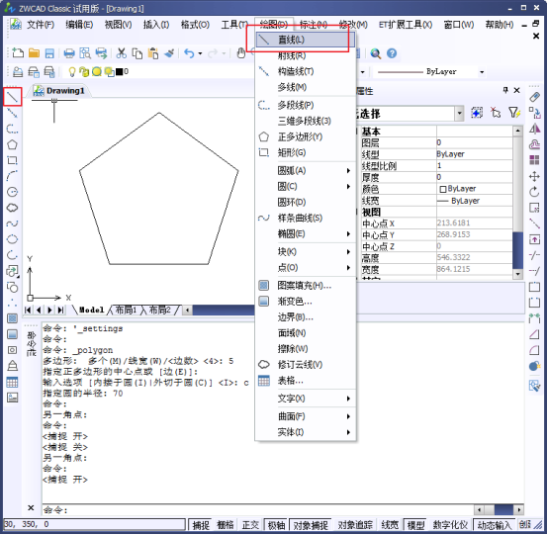Image resolution: width=548 pixels, height=535 pixels.
Task: Click the Cut scissors icon
Action: [122, 53]
